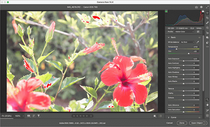This screenshot has width=210, height=127.
Task: Click the filmstrip display icon
Action: coord(29,116)
